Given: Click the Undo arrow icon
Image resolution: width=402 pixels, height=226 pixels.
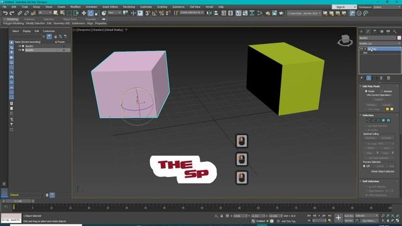Looking at the screenshot, I should tap(5, 13).
